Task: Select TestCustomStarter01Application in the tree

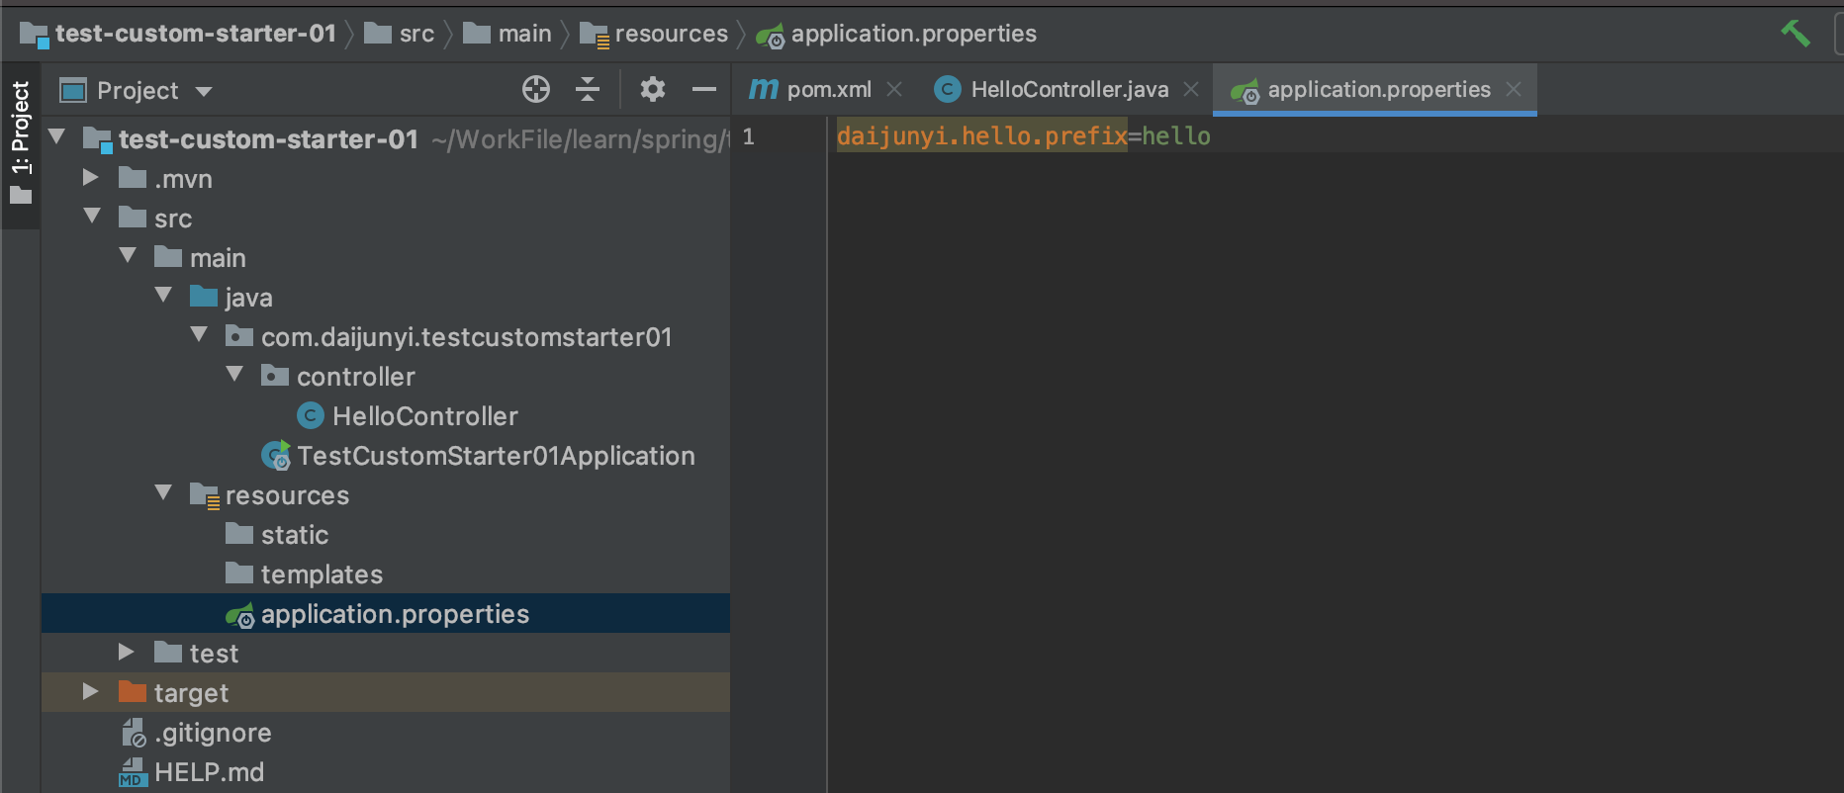Action: 495,456
